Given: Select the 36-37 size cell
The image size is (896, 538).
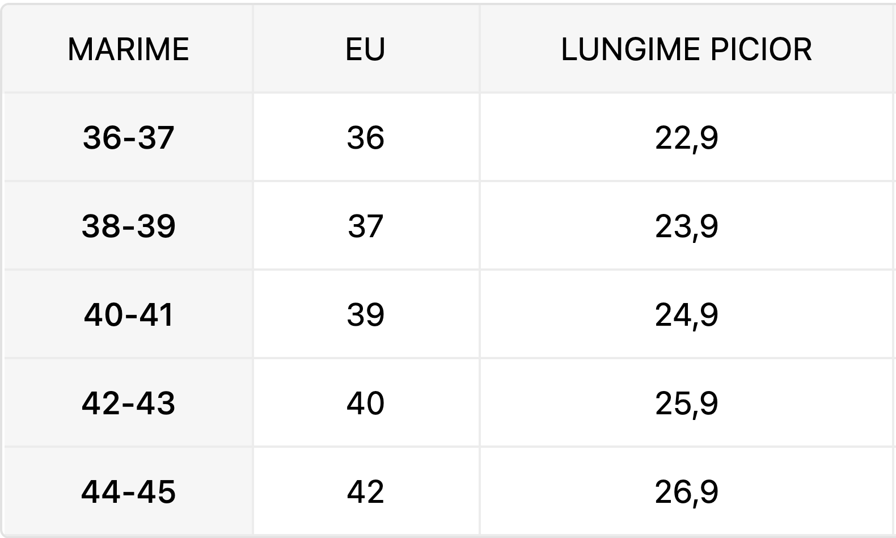Looking at the screenshot, I should [128, 137].
